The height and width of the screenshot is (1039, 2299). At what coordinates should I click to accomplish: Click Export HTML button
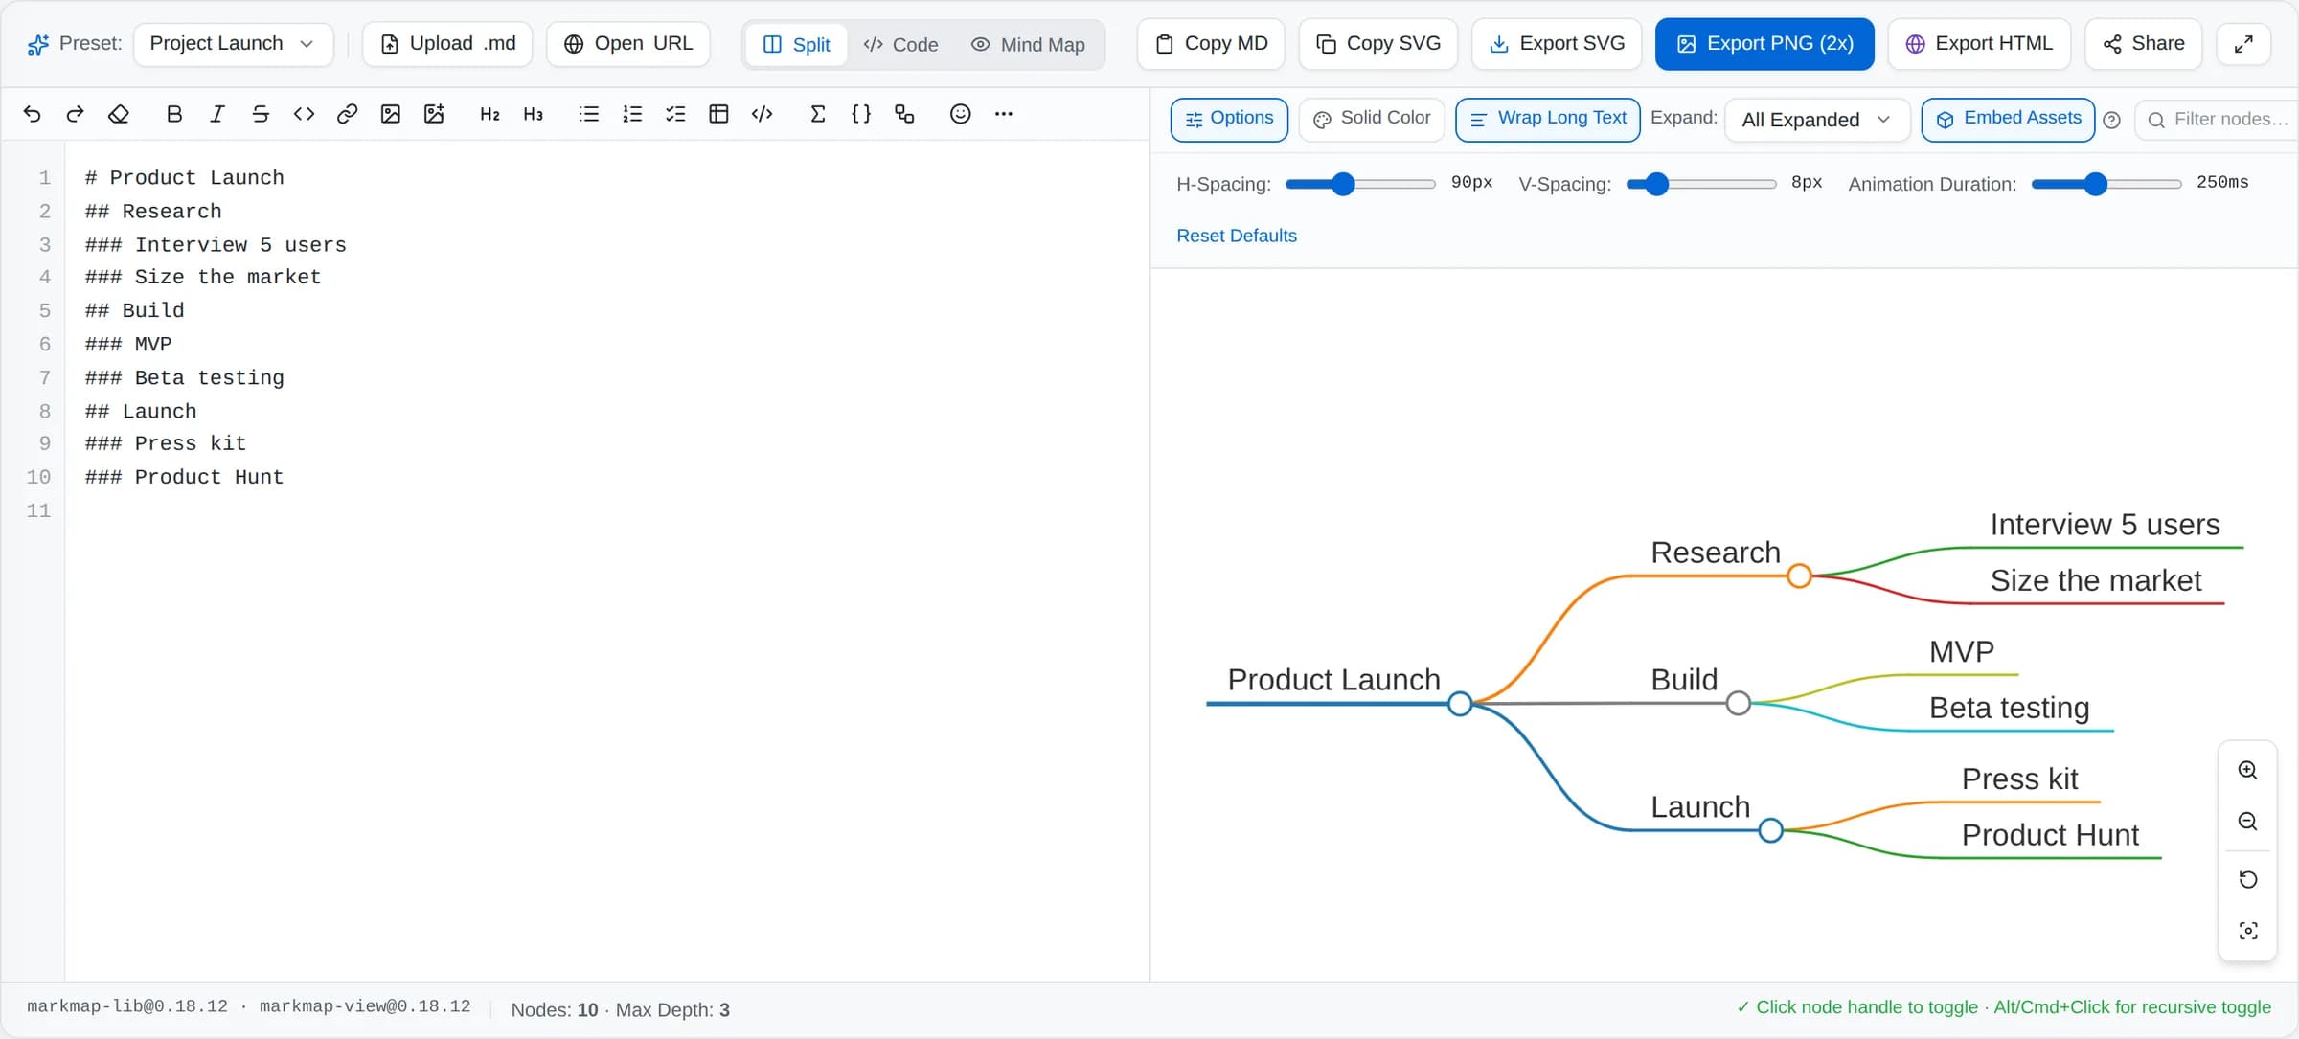pos(1979,44)
